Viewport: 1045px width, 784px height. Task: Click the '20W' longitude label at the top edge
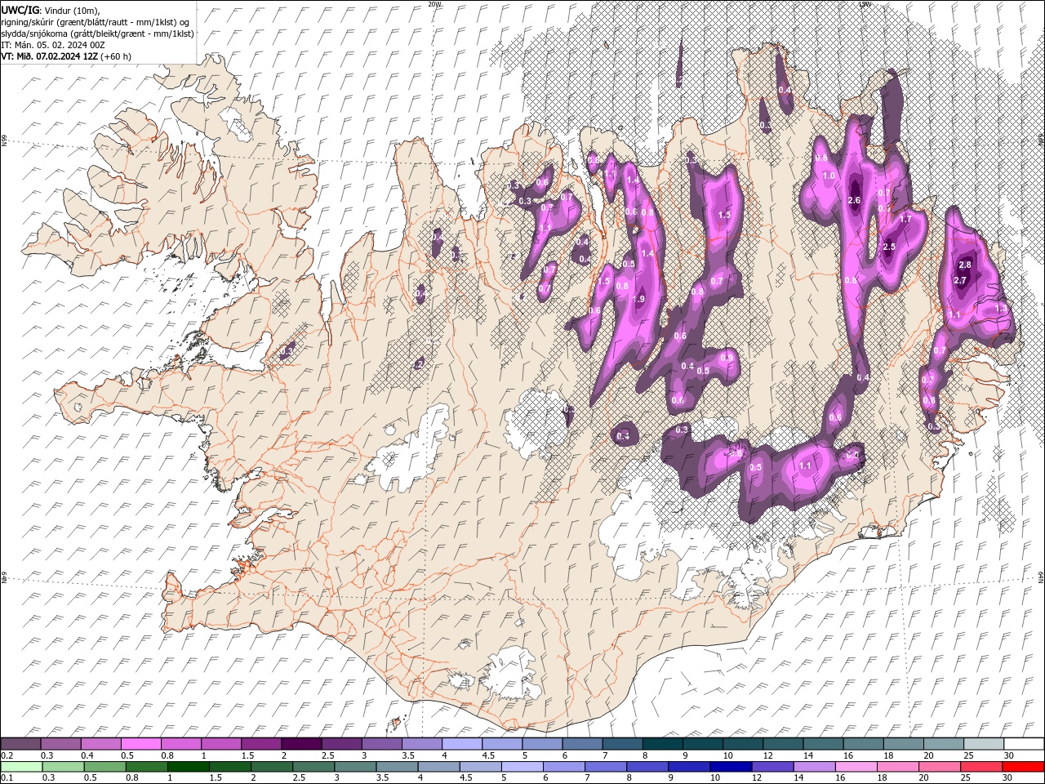(x=434, y=4)
